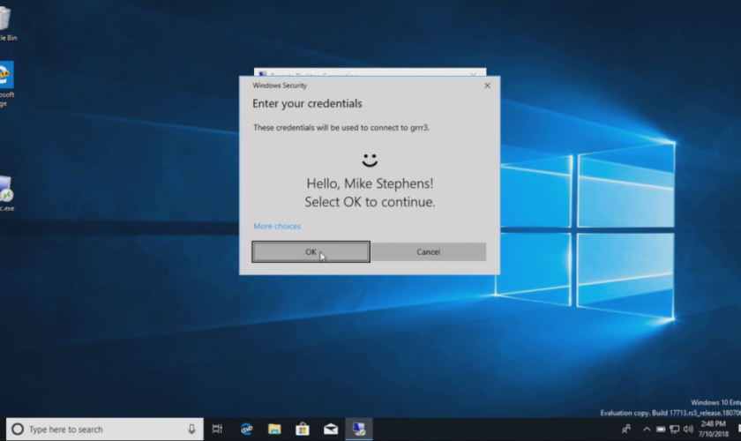Select the Remote Desktop Connection taskbar button
The width and height of the screenshot is (741, 441).
[x=359, y=430]
